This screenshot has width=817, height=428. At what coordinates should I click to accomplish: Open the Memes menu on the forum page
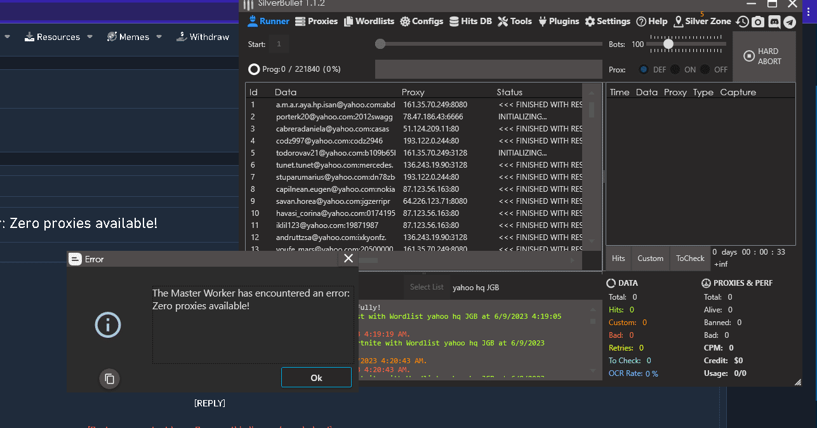(134, 37)
